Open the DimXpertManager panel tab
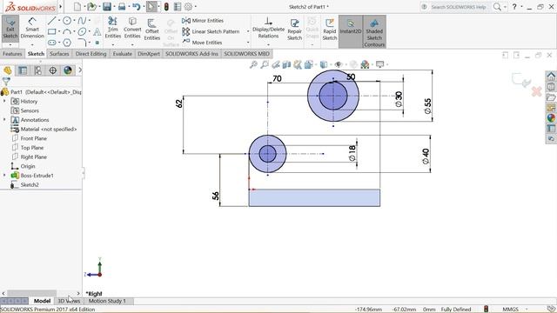This screenshot has height=313, width=557. pos(52,70)
